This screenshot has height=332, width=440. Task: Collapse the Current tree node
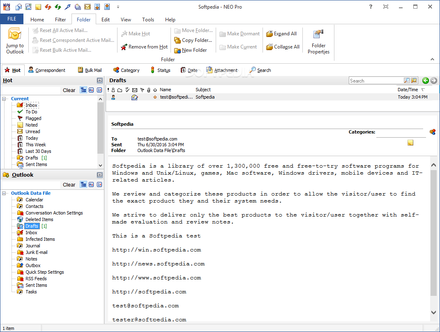pyautogui.click(x=4, y=99)
